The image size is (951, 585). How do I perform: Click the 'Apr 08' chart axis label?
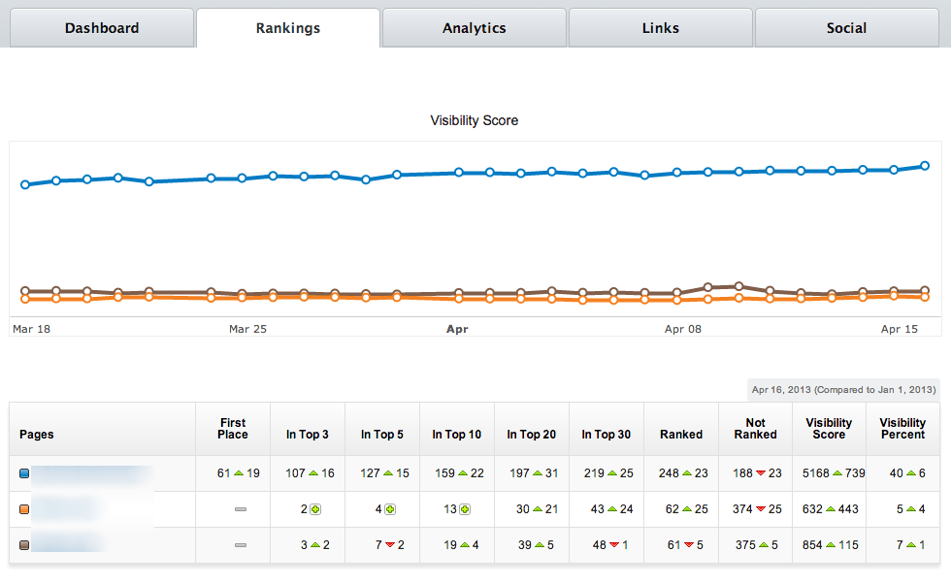coord(683,329)
